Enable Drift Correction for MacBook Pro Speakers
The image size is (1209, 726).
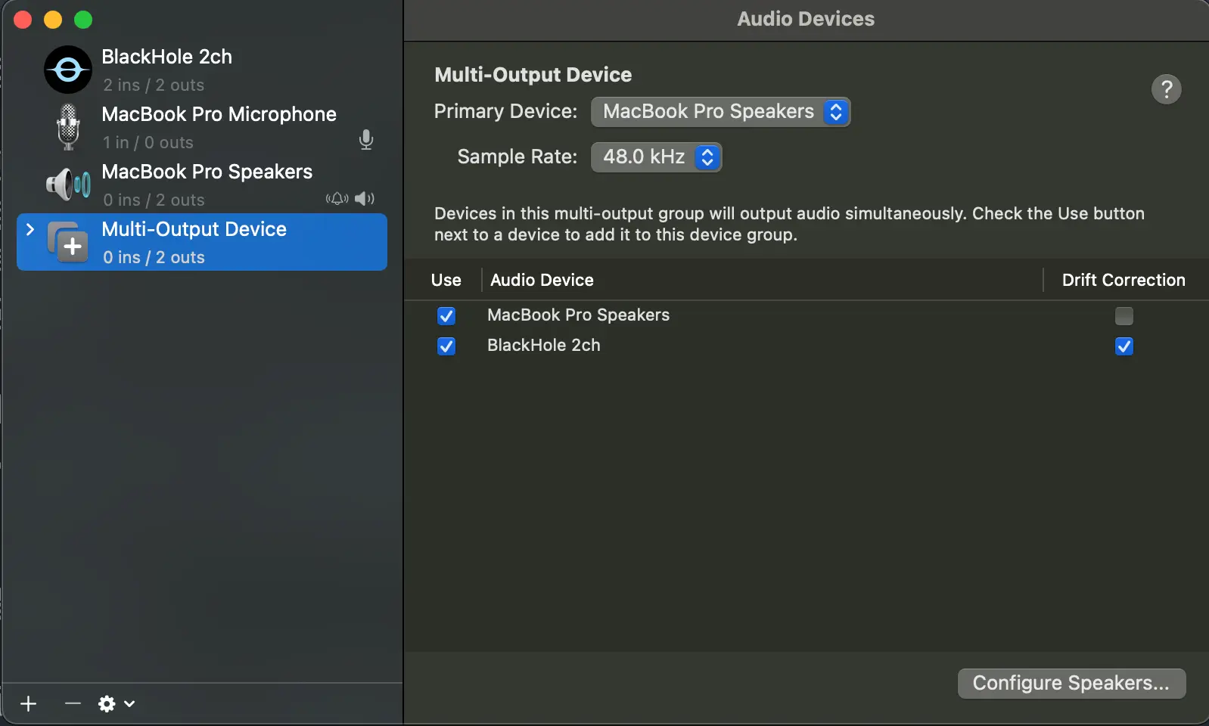click(x=1124, y=316)
